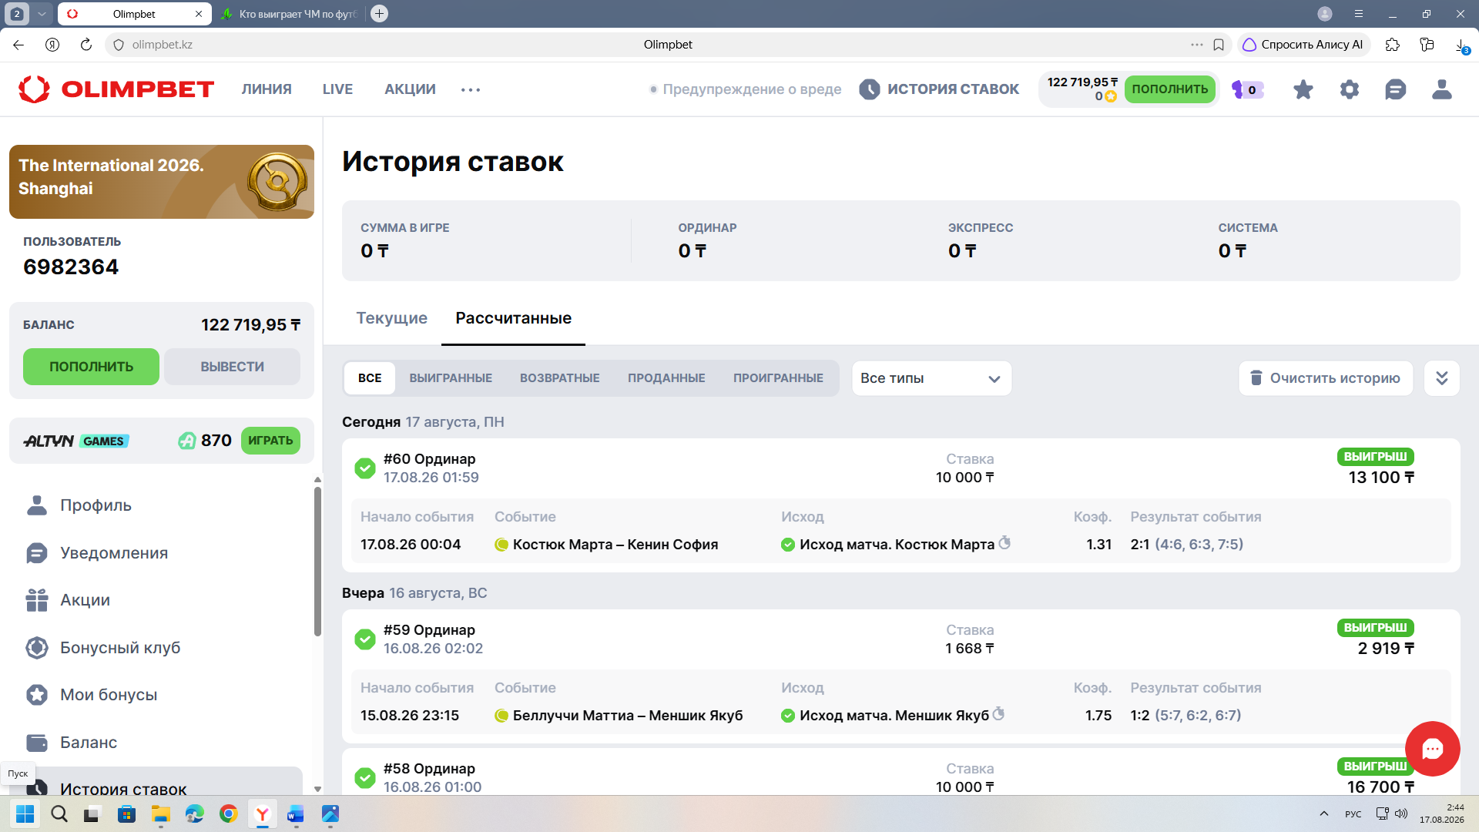This screenshot has width=1479, height=832.
Task: Switch to the Текущие tab
Action: point(391,318)
